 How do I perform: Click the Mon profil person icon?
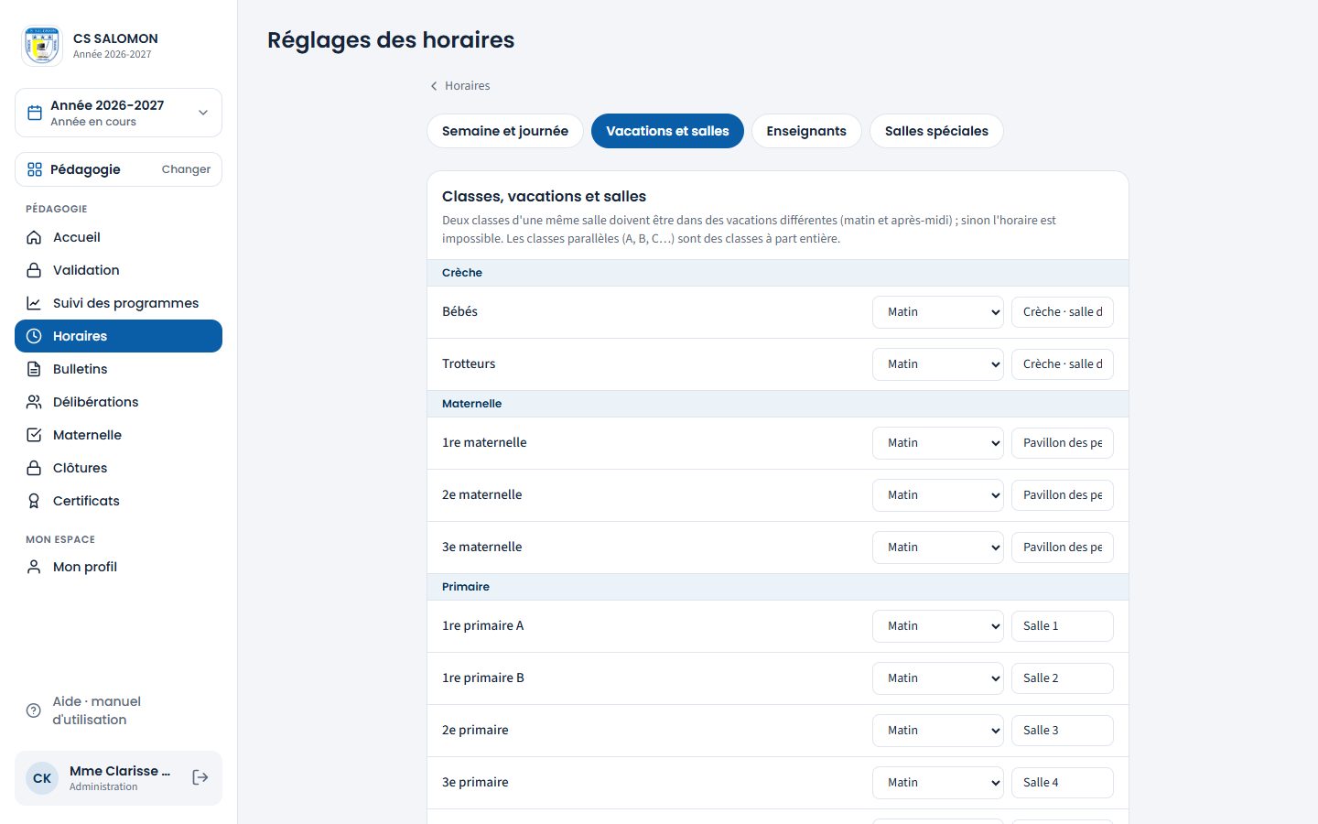click(34, 567)
